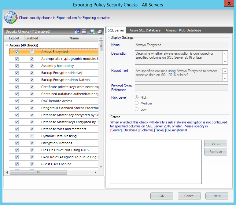Click the globe icon beside the export instructions
236x205 pixels.
10,18
